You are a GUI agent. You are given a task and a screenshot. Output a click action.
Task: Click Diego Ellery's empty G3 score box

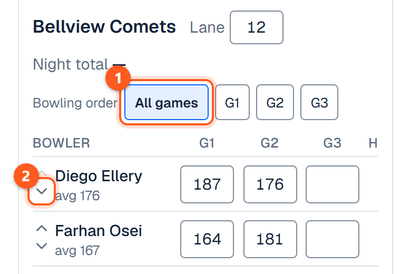332,184
